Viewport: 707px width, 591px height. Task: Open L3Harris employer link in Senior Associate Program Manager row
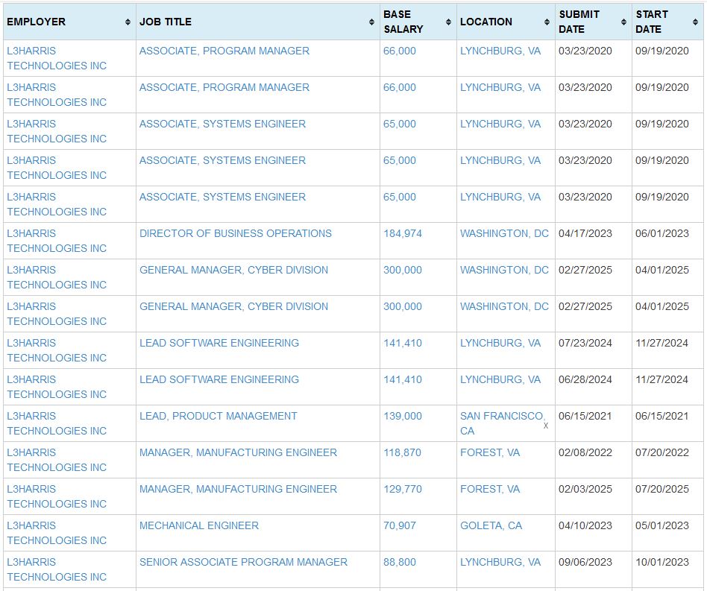tap(57, 569)
